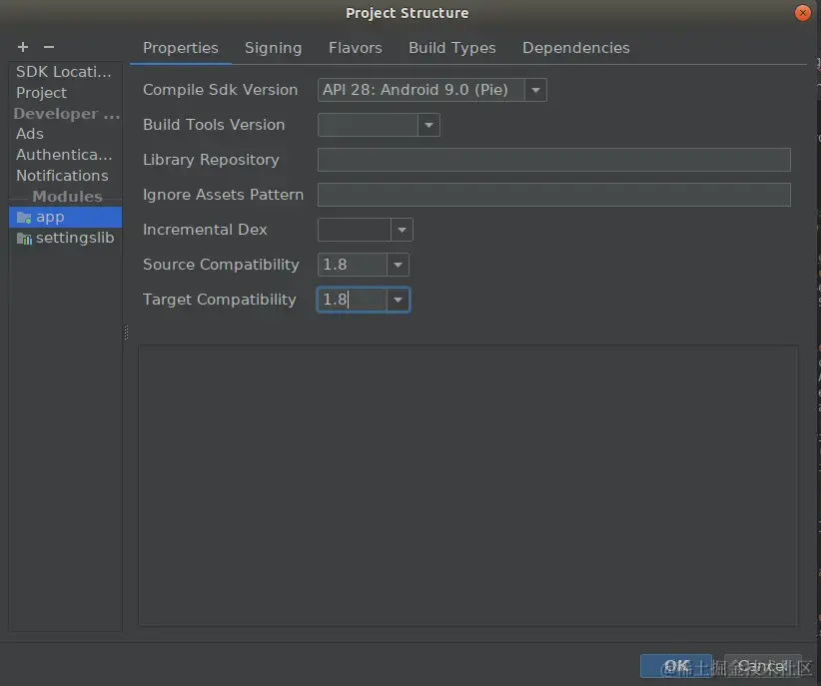
Task: Select the app module row
Action: 66,218
